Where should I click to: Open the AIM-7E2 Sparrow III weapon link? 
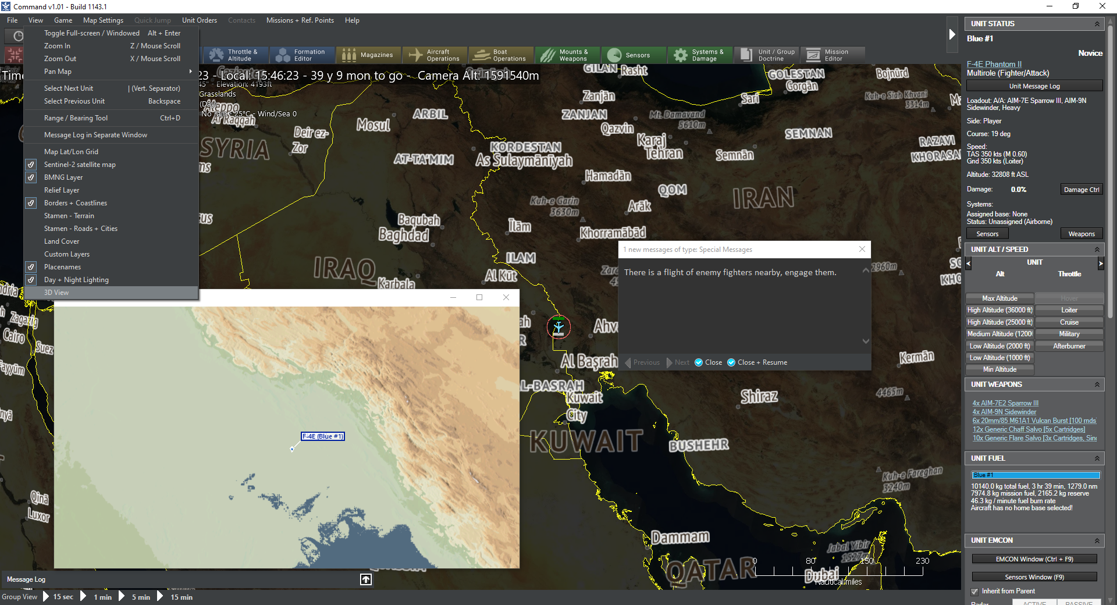(x=1005, y=403)
